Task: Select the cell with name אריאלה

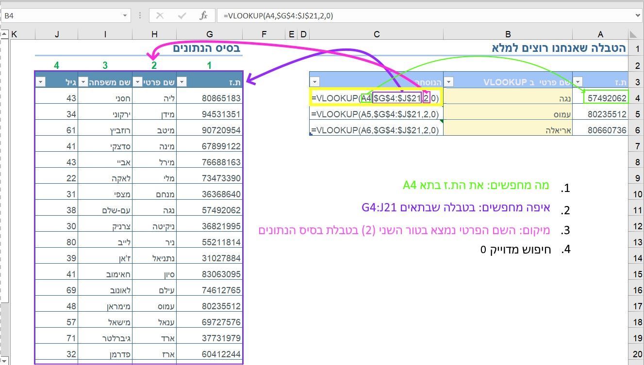Action: point(508,129)
